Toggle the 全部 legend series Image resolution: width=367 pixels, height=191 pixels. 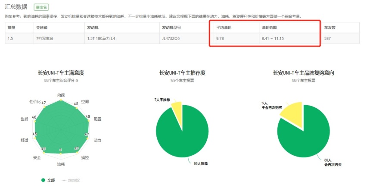[x=48, y=180]
